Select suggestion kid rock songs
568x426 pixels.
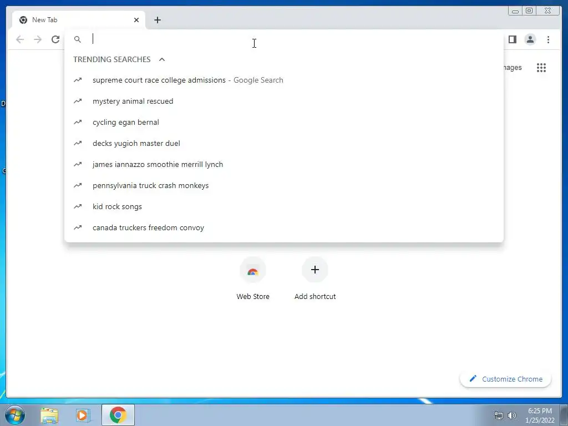[x=284, y=206]
